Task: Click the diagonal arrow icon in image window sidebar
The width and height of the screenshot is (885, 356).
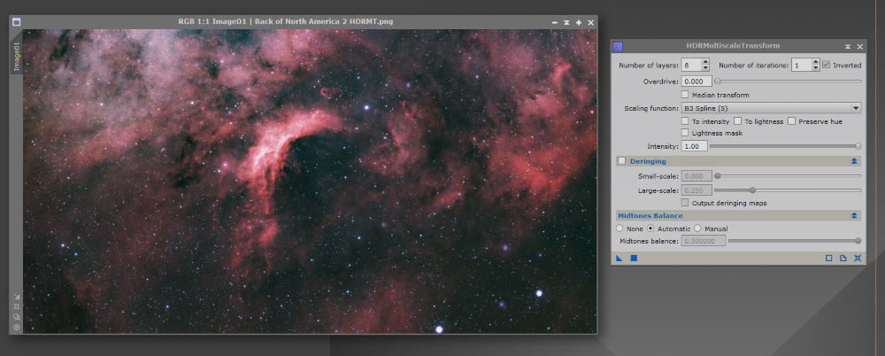Action: click(16, 297)
